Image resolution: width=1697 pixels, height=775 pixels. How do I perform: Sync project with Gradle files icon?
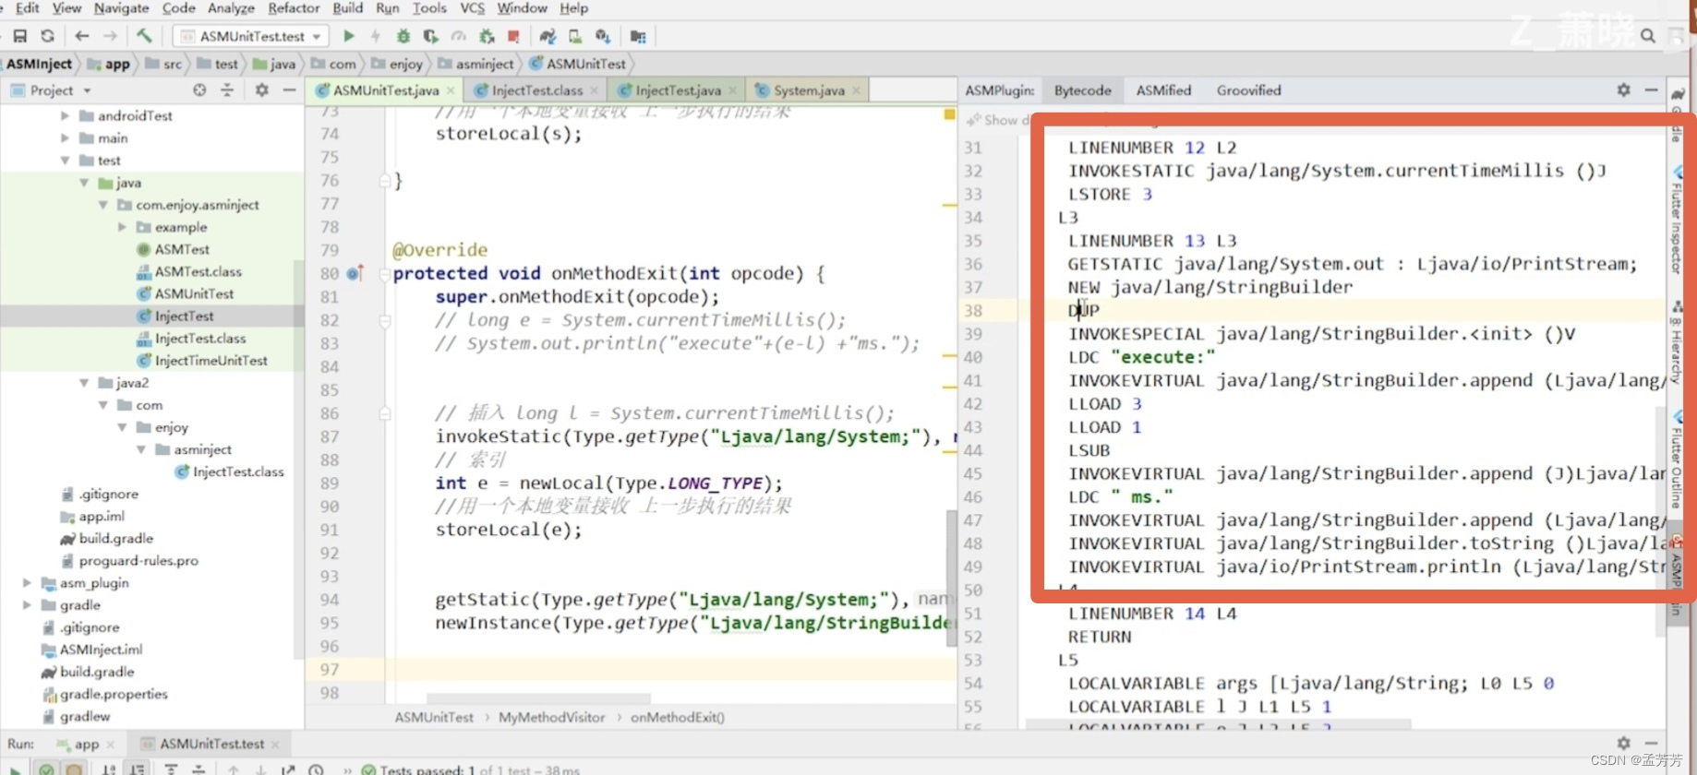pos(548,36)
